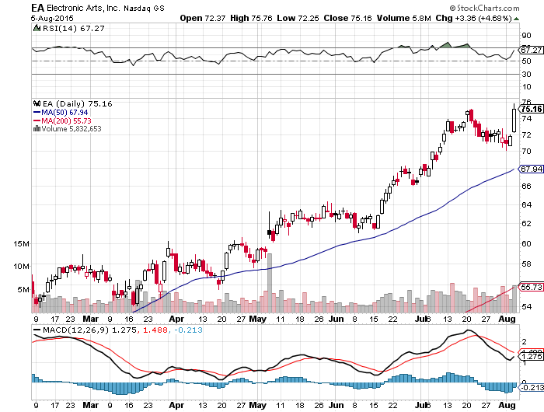Click the 90 label on RSI axis
This screenshot has width=544, height=412.
[x=526, y=36]
